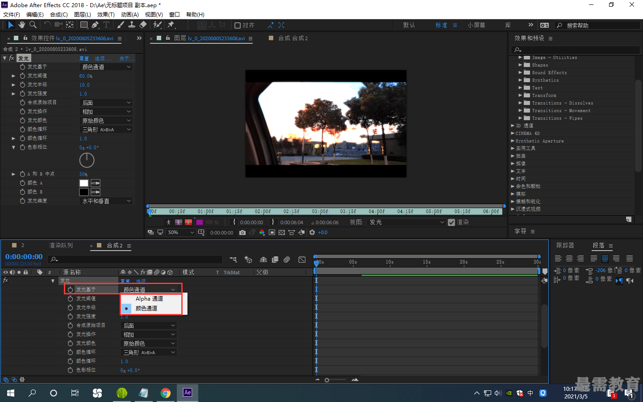Toggle transparency grid in viewer
This screenshot has width=643, height=402.
point(281,232)
